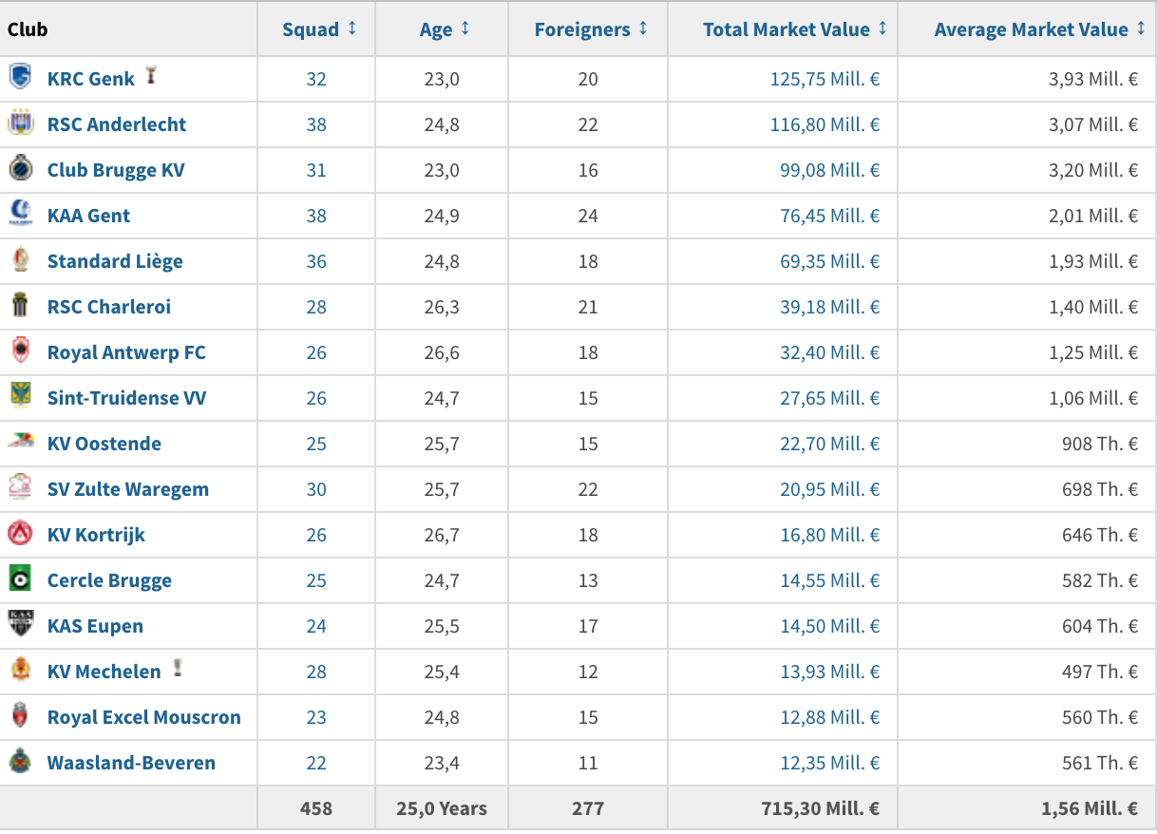
Task: Open KAA Gent's 76,45 Mill. € value
Action: [x=830, y=216]
